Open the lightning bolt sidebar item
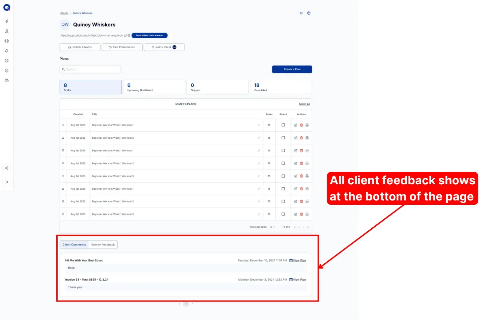 7,21
